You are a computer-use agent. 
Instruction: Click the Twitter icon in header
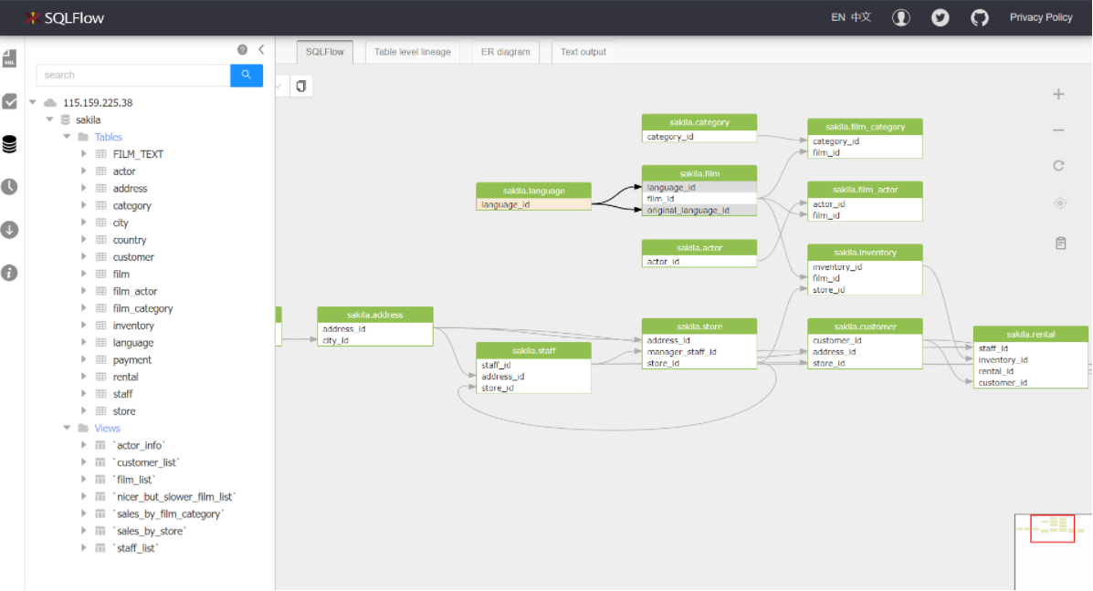click(941, 17)
